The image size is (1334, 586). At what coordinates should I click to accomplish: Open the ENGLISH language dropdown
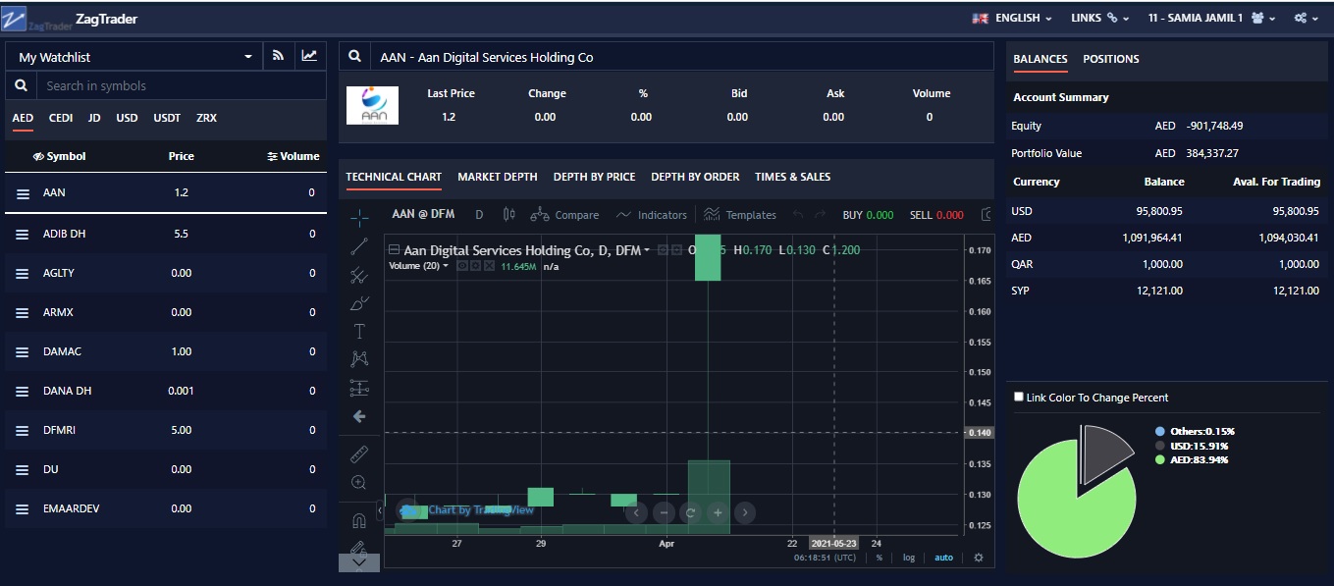(1012, 18)
